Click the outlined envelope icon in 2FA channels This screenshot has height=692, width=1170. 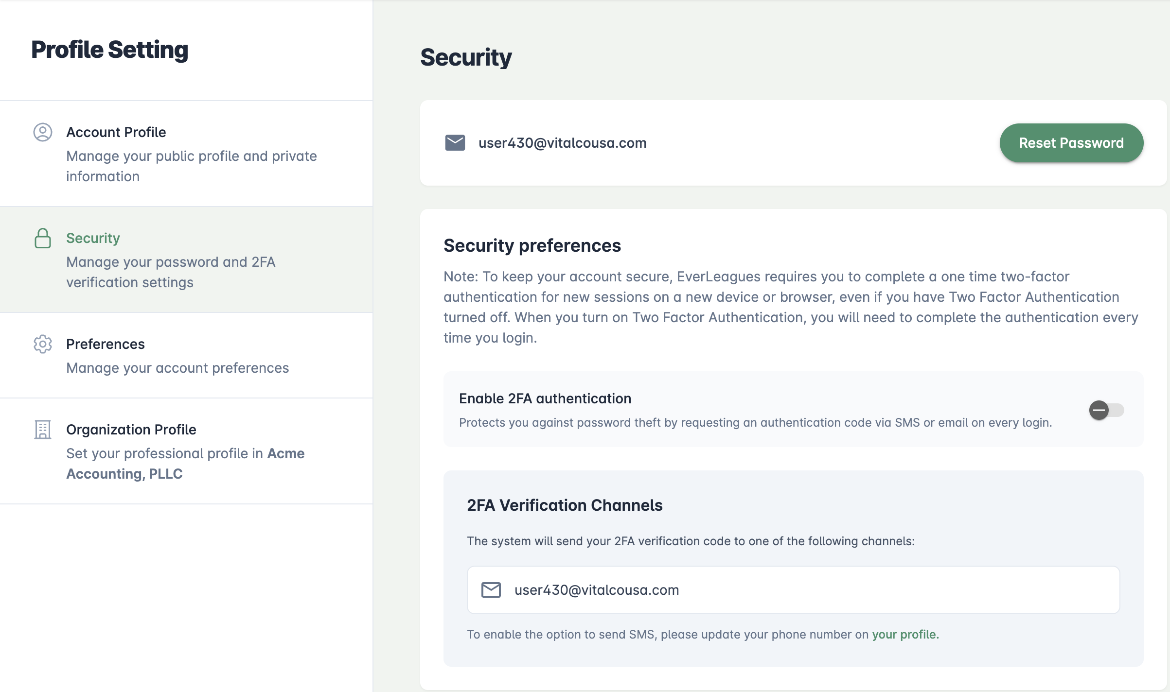pos(491,590)
